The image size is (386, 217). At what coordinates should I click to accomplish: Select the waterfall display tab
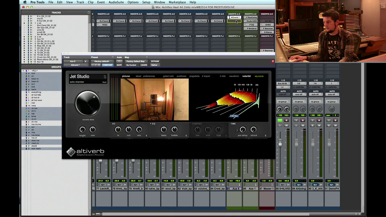click(246, 76)
